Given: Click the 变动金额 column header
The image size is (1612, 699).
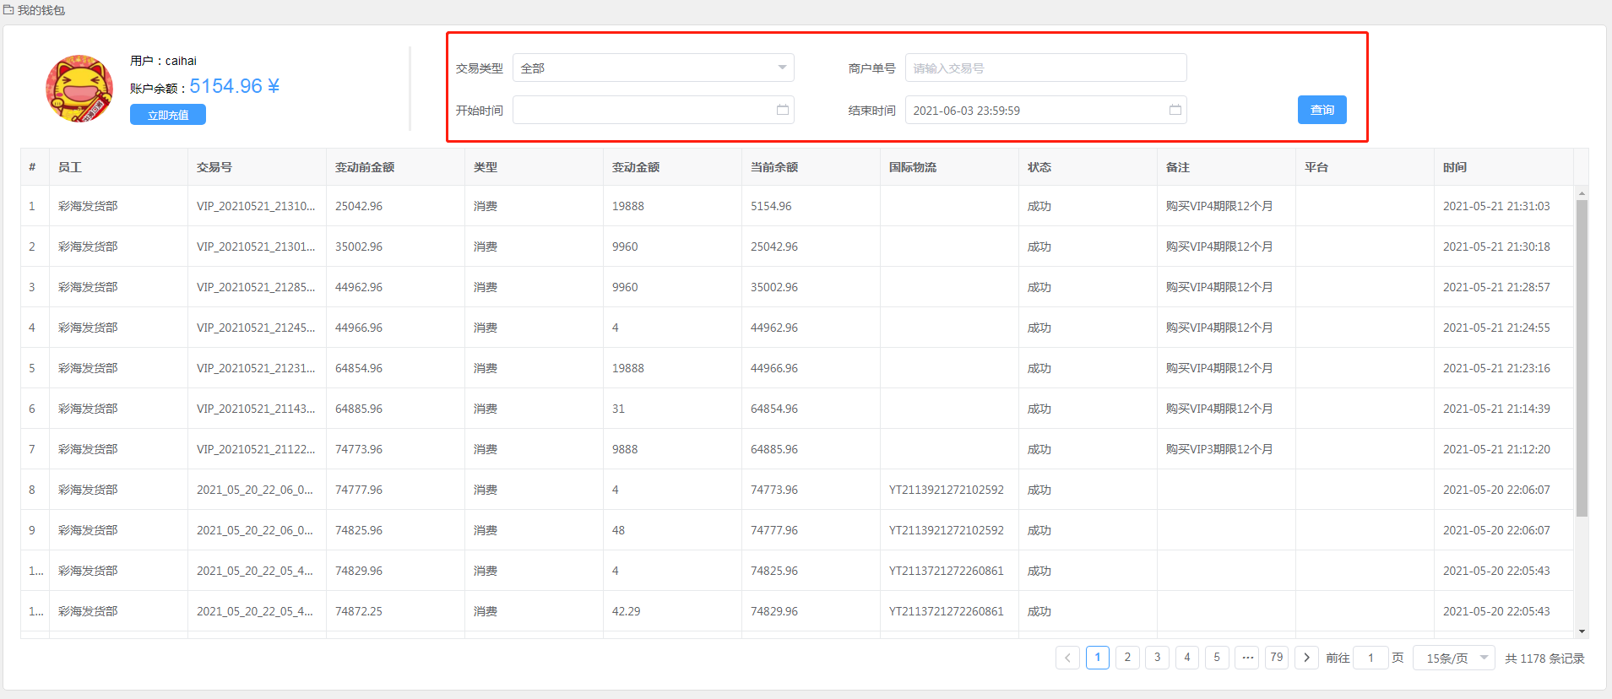Looking at the screenshot, I should (636, 167).
